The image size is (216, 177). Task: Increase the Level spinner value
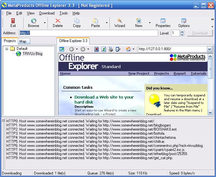pos(182,32)
